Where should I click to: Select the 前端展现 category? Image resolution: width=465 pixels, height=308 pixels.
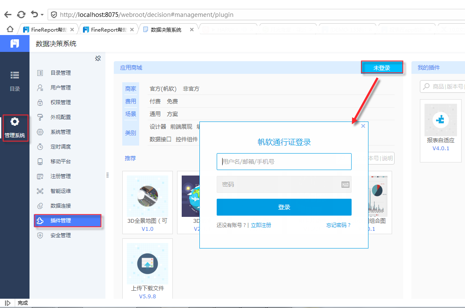click(181, 127)
